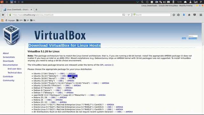This screenshot has height=115, width=204.
Task: Open the Contribute sidebar link
Action: point(8,77)
